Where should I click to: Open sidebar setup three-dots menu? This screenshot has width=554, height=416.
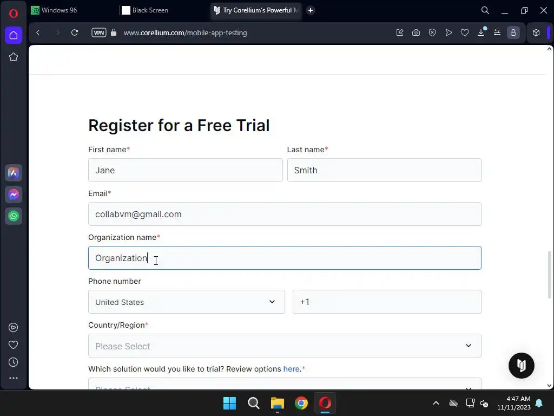pos(14,378)
